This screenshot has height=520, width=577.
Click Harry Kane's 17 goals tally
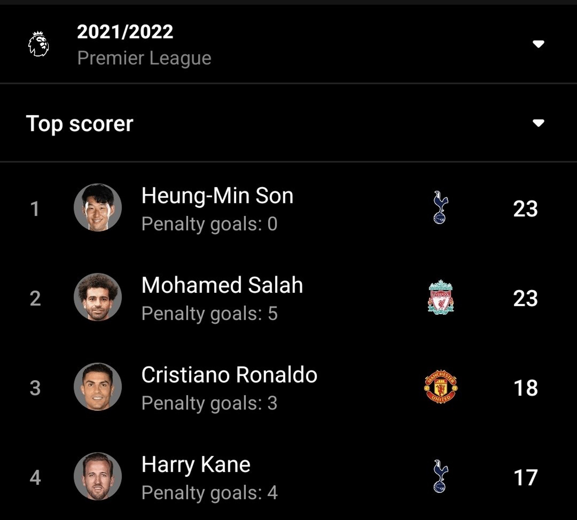pos(525,477)
